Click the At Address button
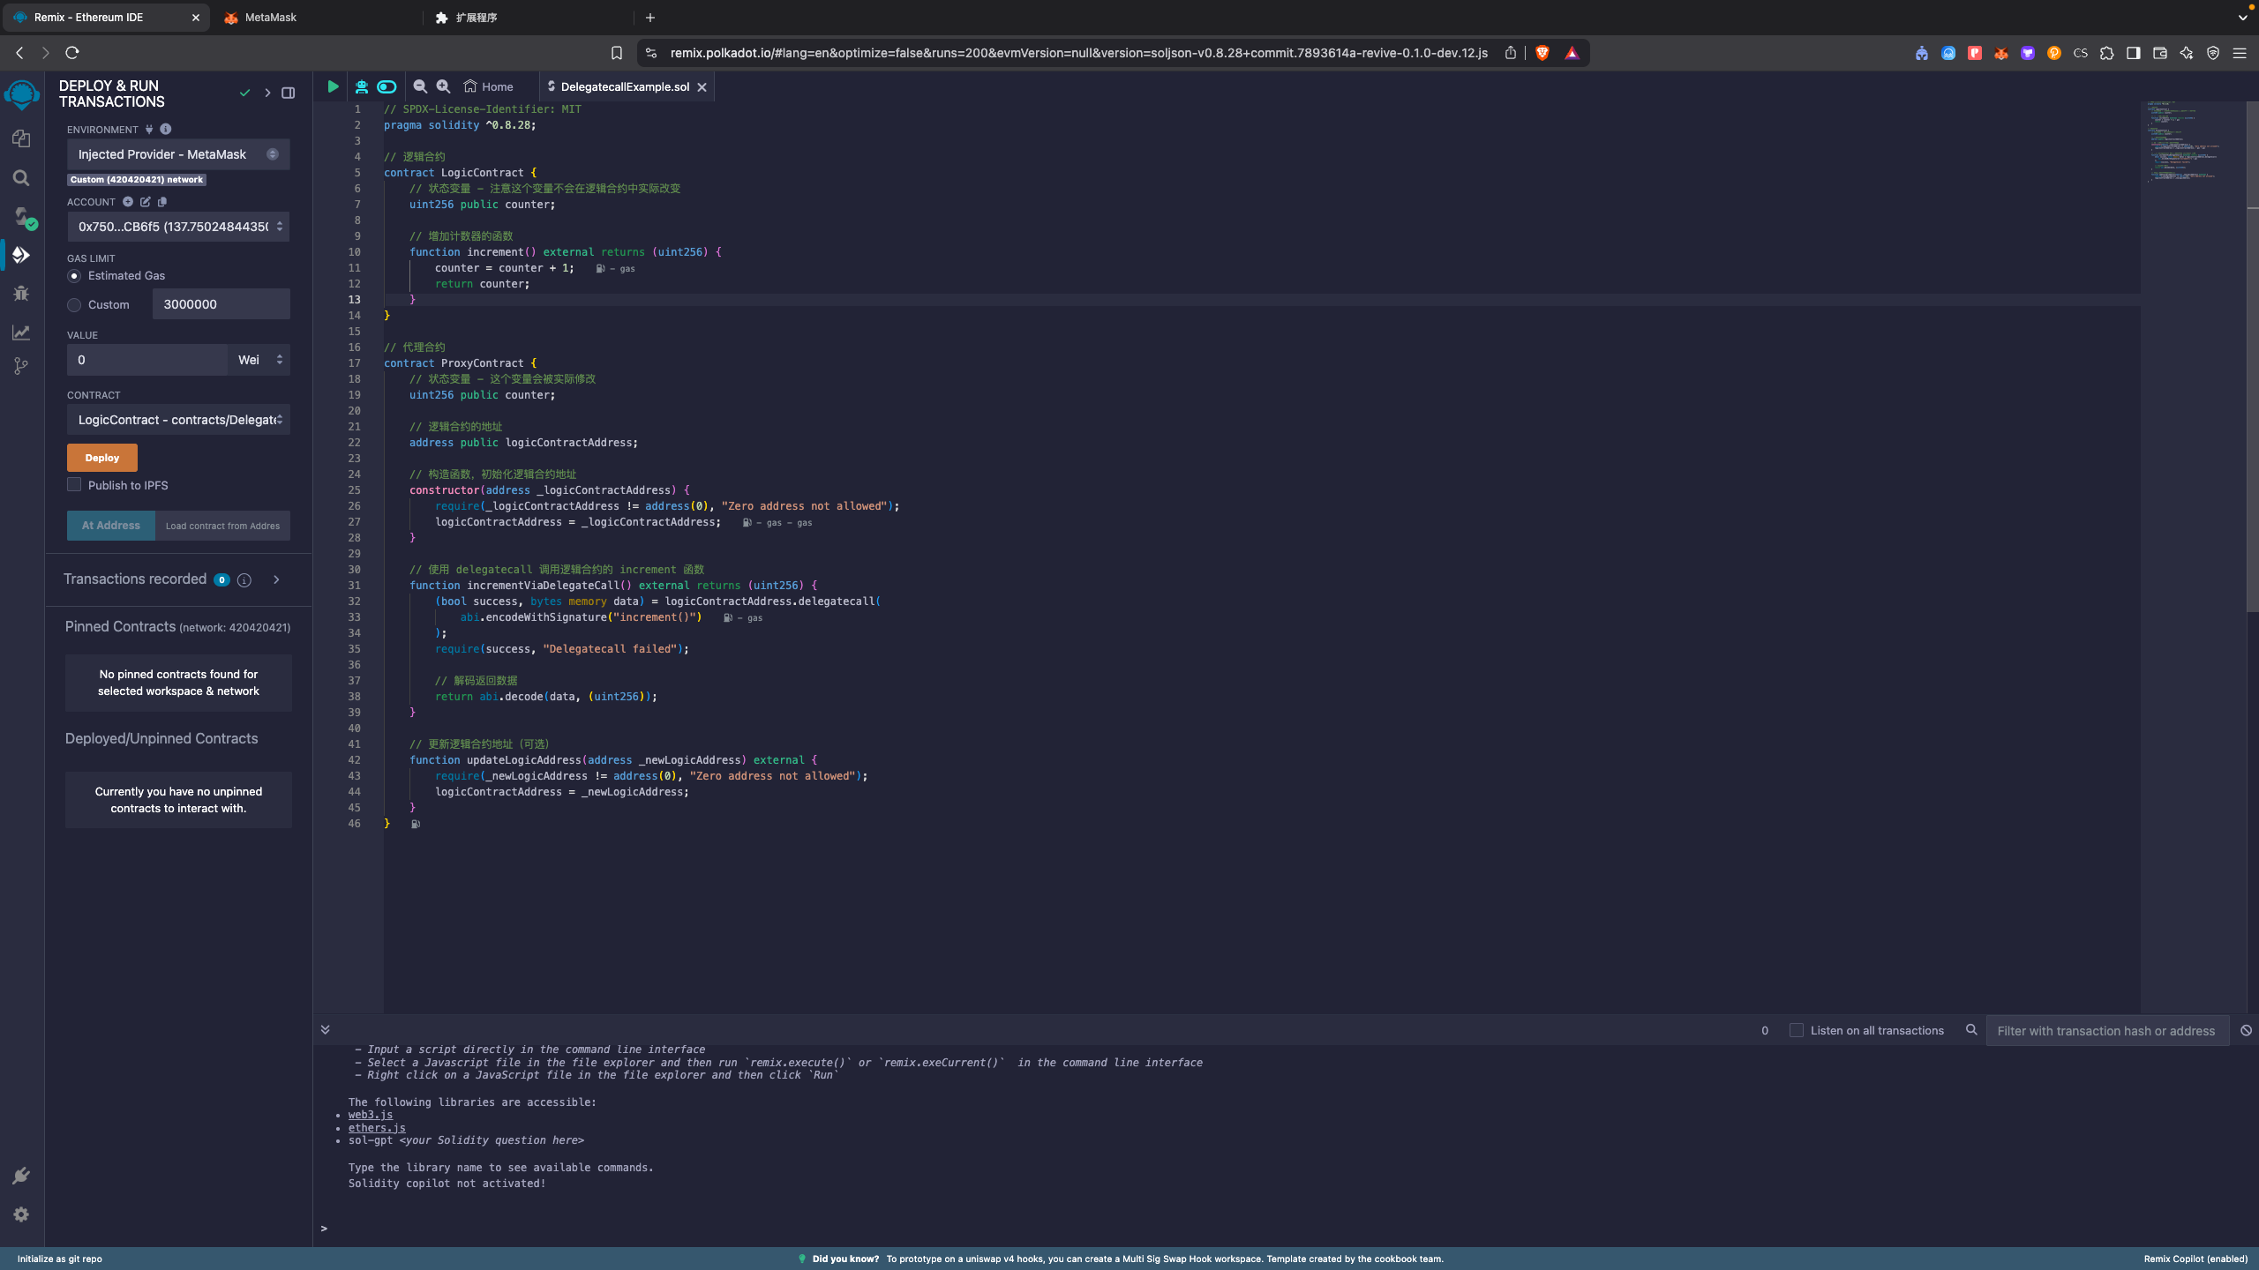2259x1270 pixels. (111, 526)
